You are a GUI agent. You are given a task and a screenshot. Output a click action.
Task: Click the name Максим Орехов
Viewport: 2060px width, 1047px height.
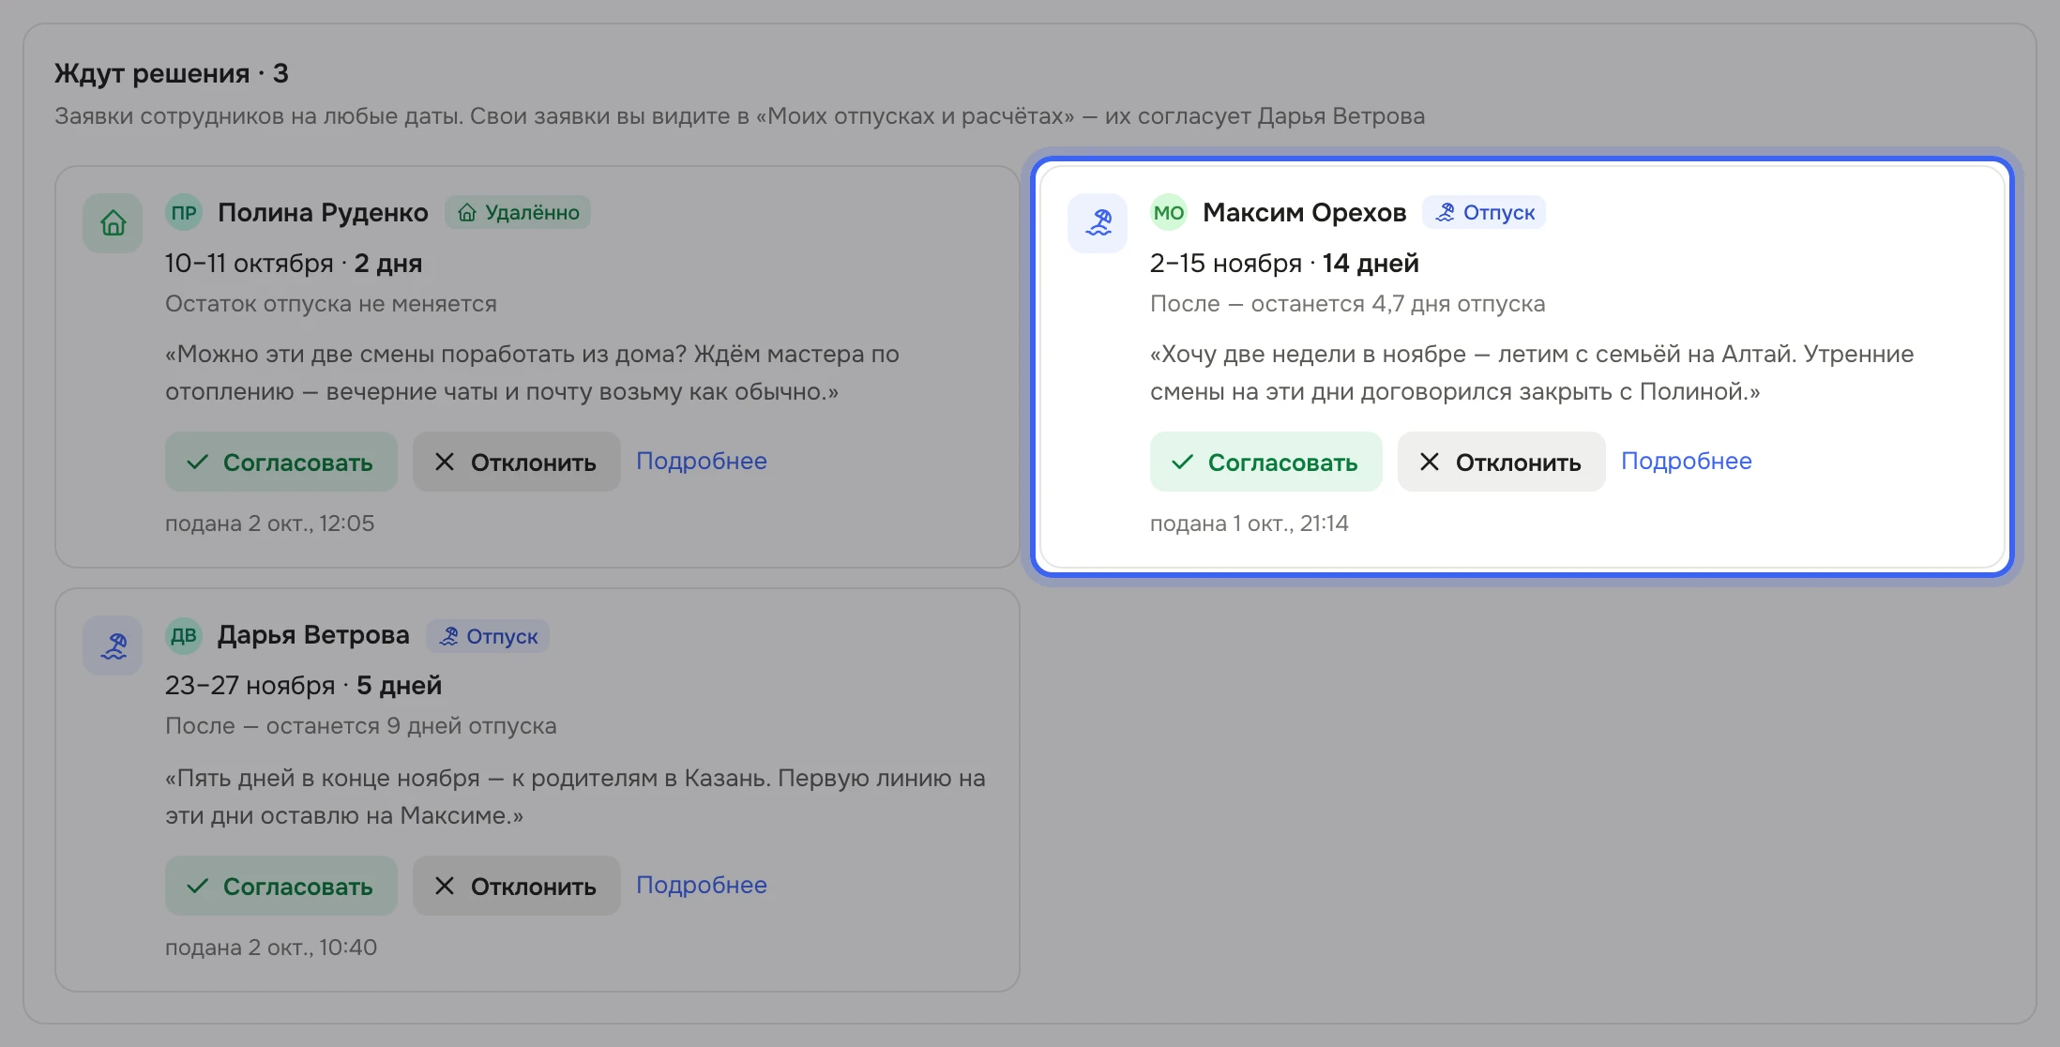coord(1305,213)
